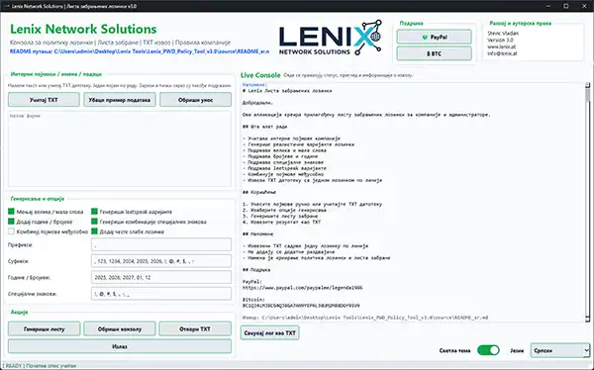
Task: Toggle Мењај велика / мала слова checkbox
Action: (x=11, y=212)
